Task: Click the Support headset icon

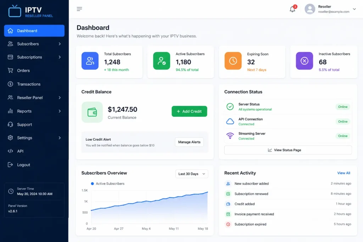Action: pyautogui.click(x=10, y=124)
